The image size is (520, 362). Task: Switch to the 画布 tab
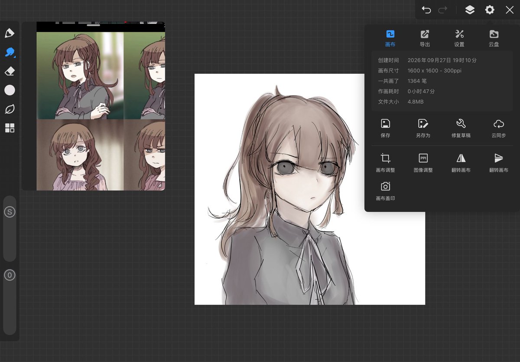click(390, 38)
